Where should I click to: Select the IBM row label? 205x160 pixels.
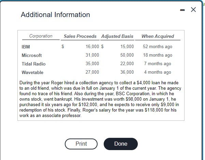point(26,47)
